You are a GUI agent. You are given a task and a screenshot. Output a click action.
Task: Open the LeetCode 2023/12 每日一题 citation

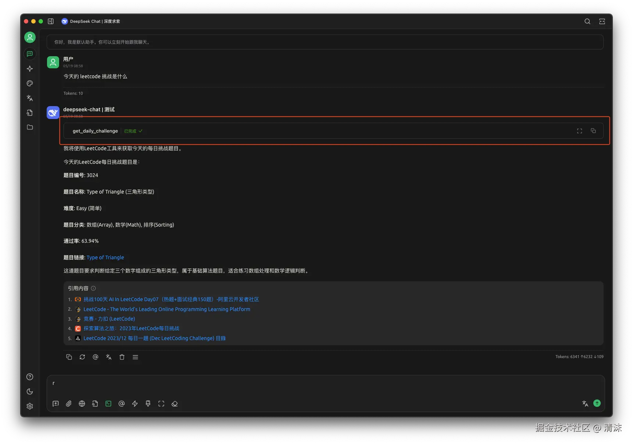(155, 338)
